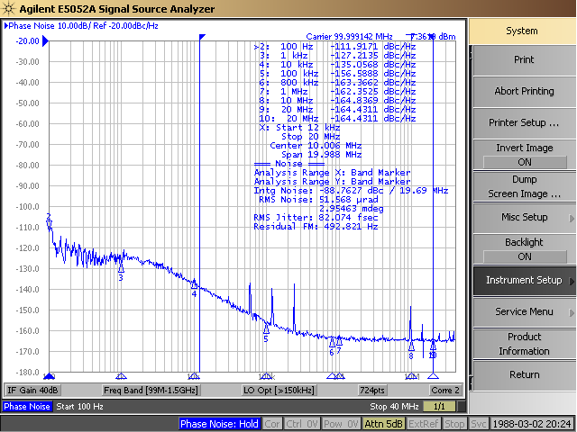Image resolution: width=577 pixels, height=432 pixels.
Task: Click the -100.0 y-axis label
Action: (x=27, y=207)
